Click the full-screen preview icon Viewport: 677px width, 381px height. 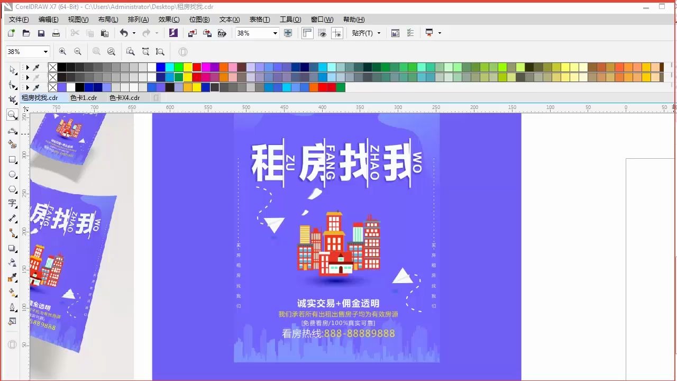click(x=288, y=33)
